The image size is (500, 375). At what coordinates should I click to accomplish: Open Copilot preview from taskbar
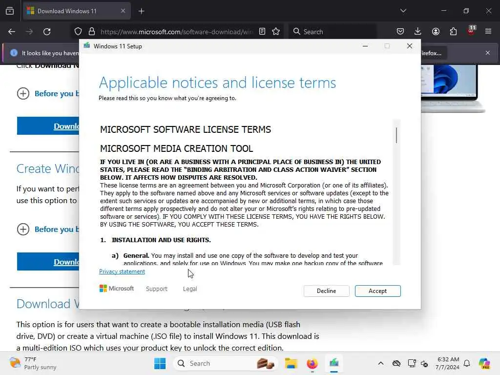point(484,363)
